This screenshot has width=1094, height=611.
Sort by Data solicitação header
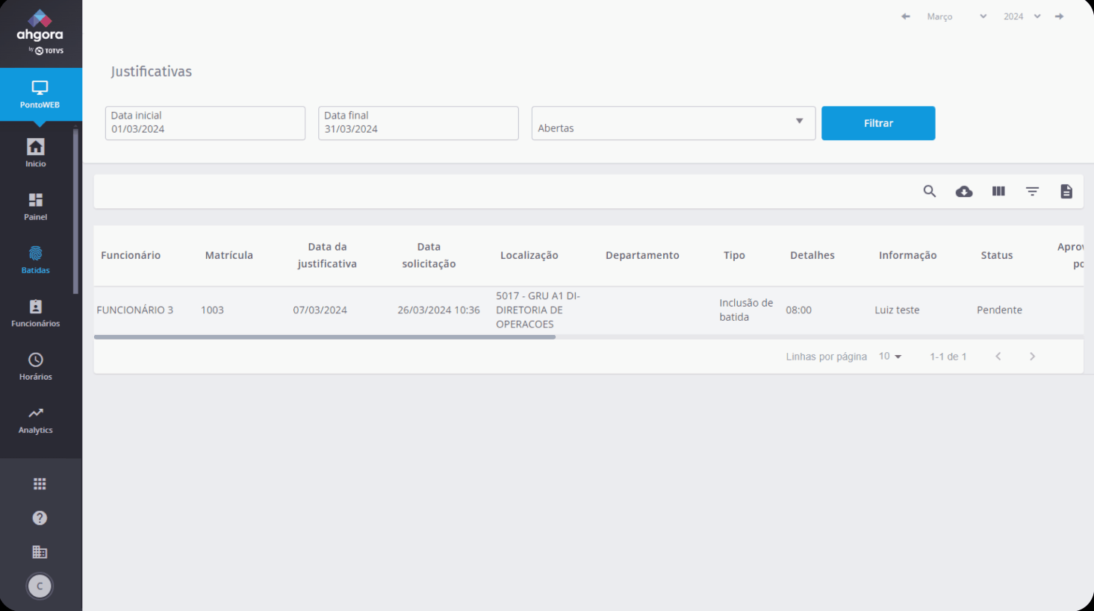coord(429,255)
